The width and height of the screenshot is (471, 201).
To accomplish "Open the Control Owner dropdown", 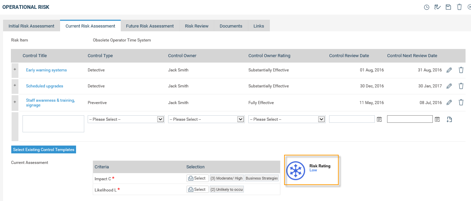I will [206, 119].
